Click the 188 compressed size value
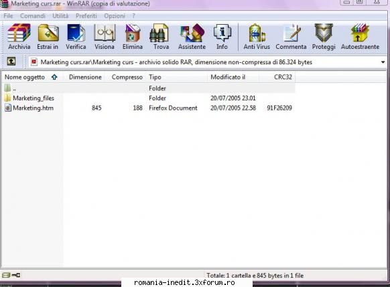390x287 pixels. pyautogui.click(x=137, y=108)
